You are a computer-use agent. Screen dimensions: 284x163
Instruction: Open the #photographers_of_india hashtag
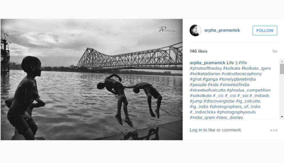(x=235, y=107)
